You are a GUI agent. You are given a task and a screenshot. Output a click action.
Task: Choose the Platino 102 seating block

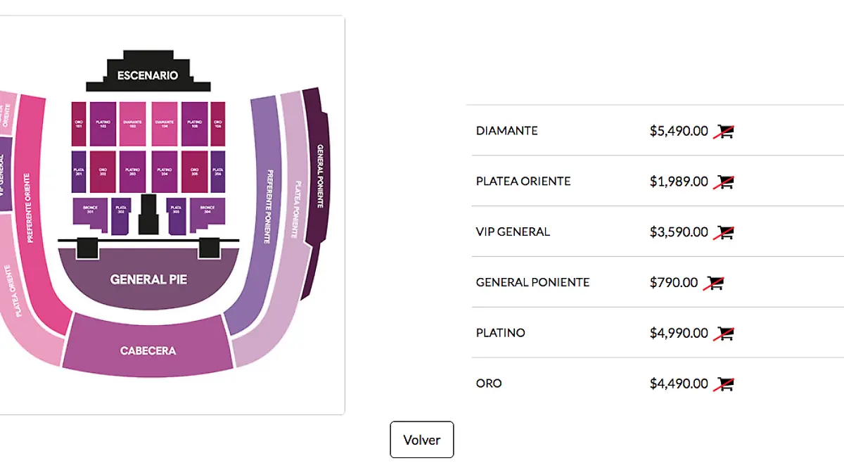[103, 124]
